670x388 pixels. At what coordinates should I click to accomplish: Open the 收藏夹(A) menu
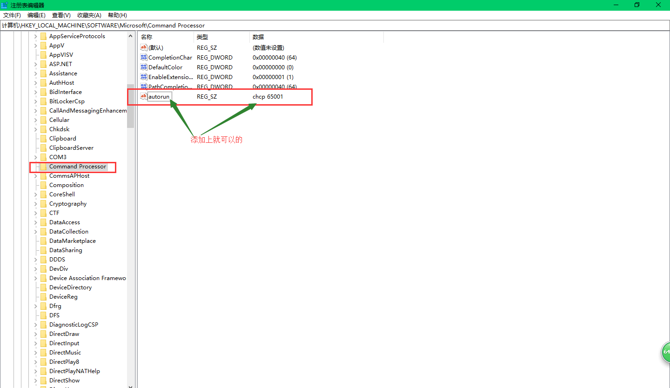(x=89, y=15)
